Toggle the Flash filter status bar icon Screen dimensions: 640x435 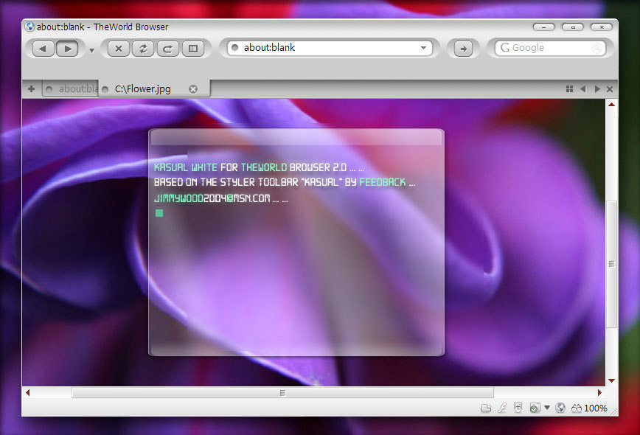click(502, 408)
